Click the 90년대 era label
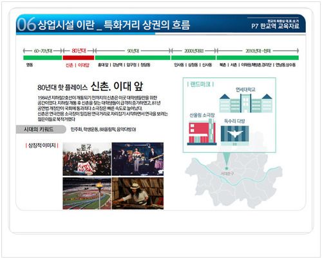This screenshot has height=259, width=322. point(133,51)
